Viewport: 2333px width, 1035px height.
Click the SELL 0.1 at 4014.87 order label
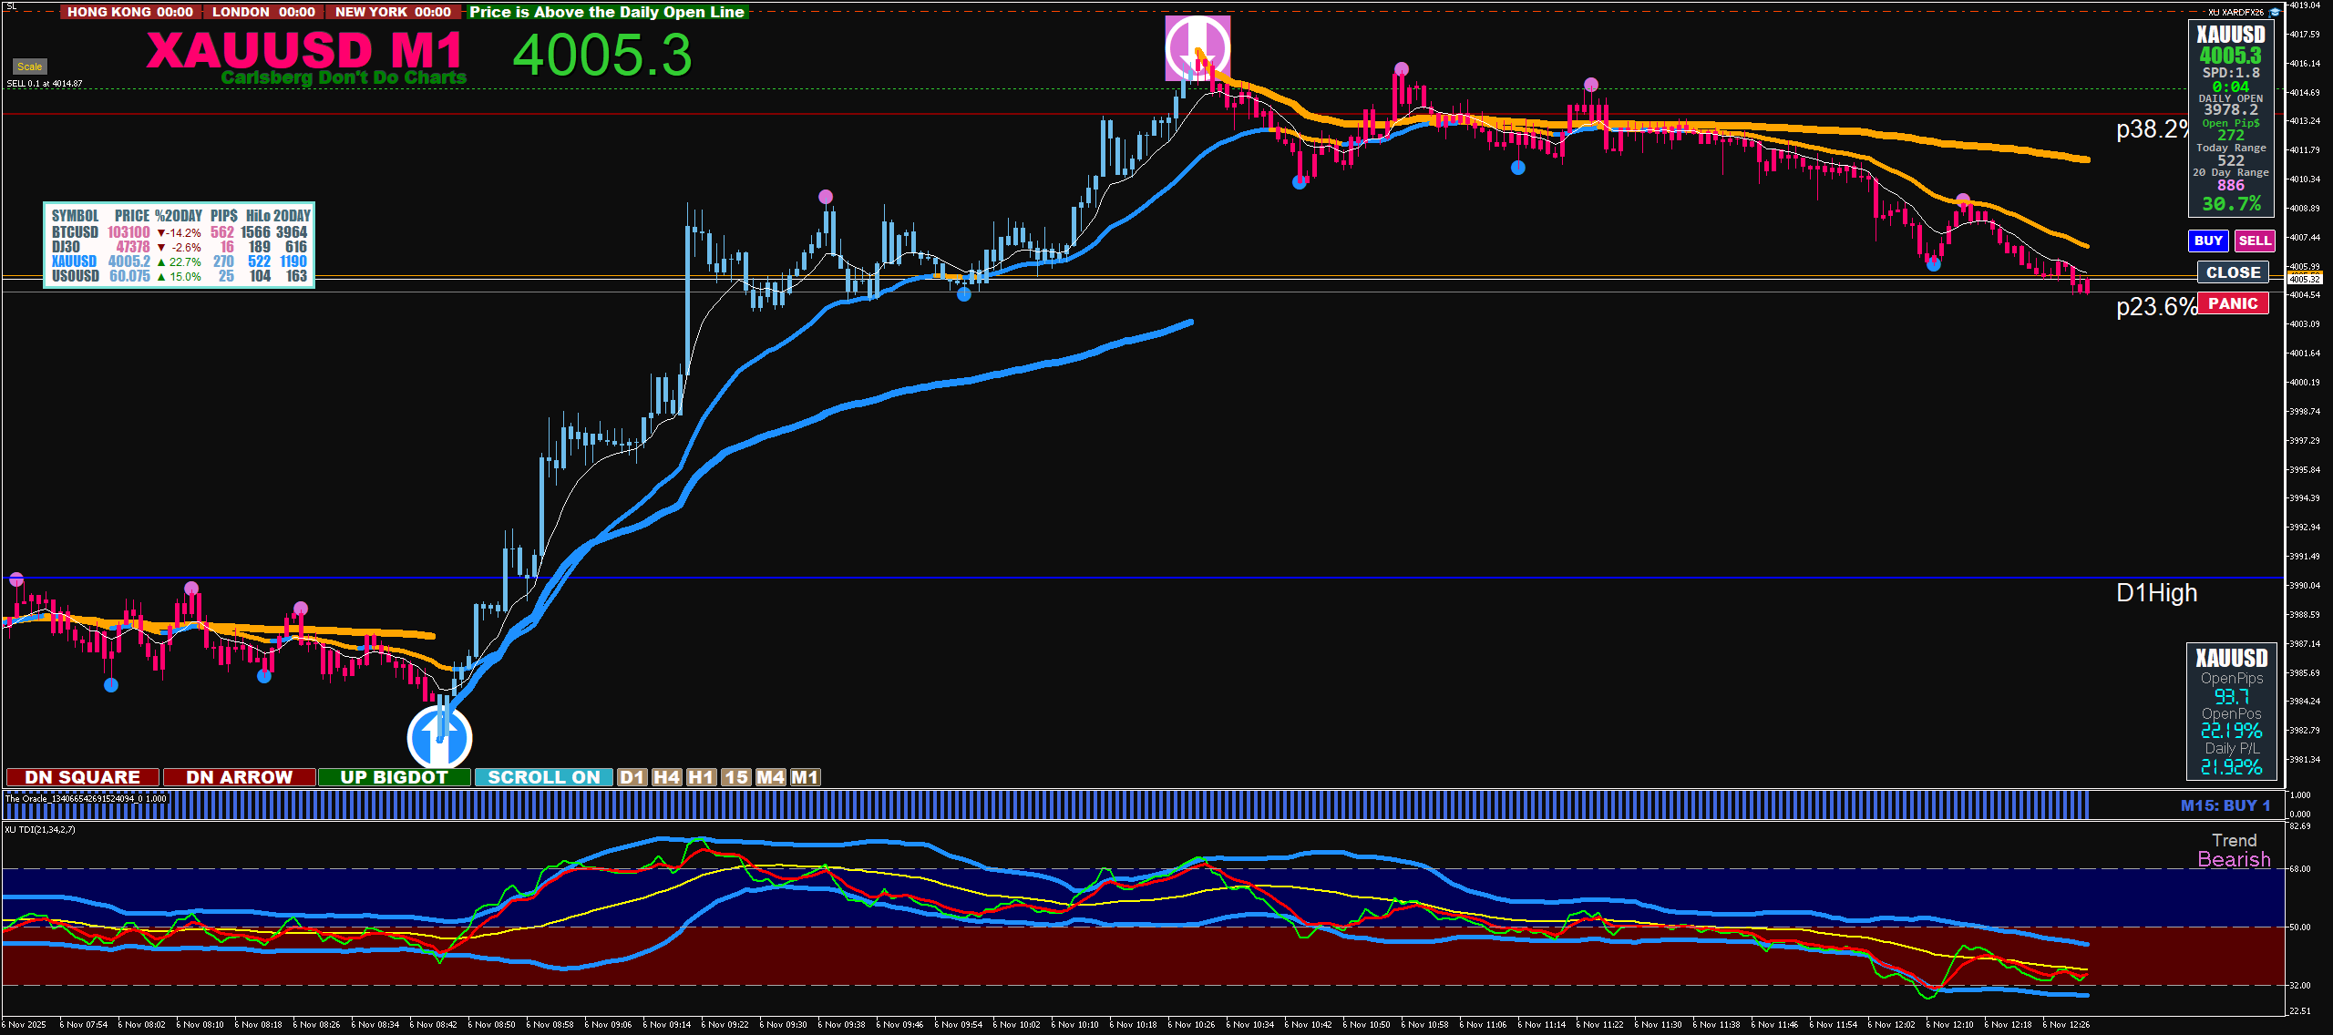point(45,84)
